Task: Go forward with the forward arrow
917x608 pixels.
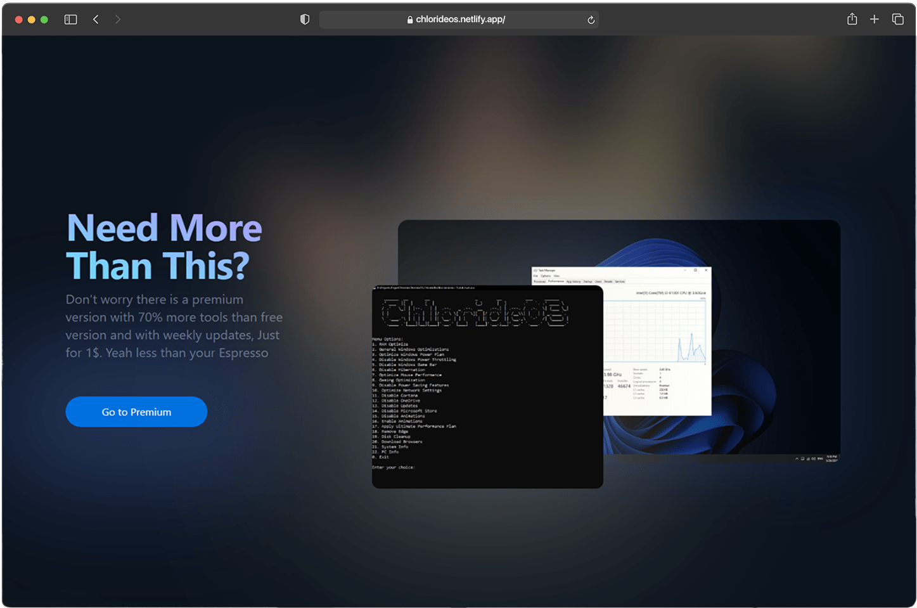Action: pyautogui.click(x=118, y=20)
